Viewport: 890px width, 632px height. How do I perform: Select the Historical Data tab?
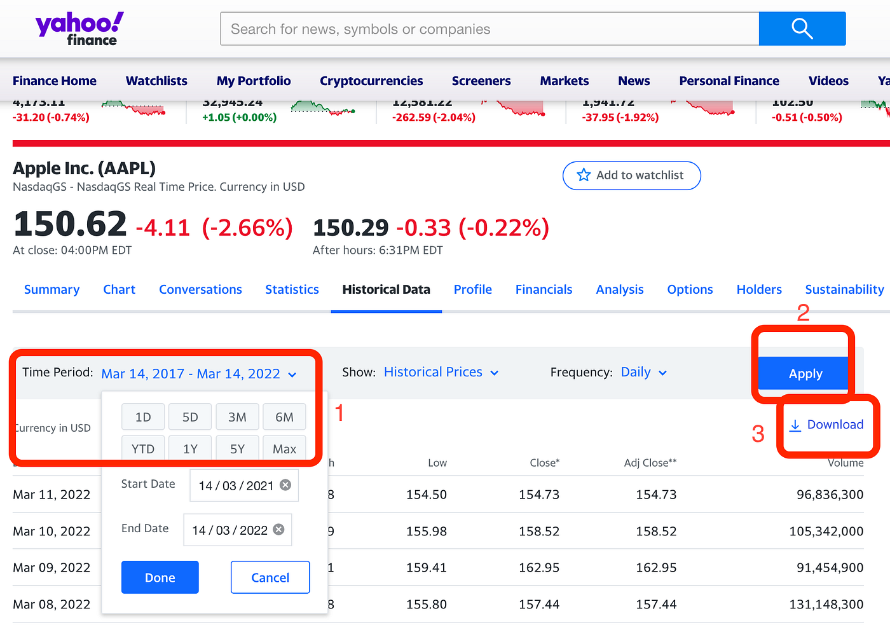pyautogui.click(x=386, y=290)
